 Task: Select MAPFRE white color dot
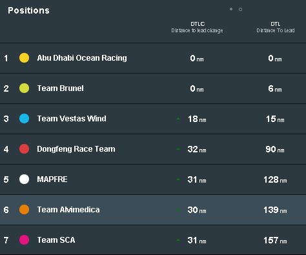click(x=24, y=179)
